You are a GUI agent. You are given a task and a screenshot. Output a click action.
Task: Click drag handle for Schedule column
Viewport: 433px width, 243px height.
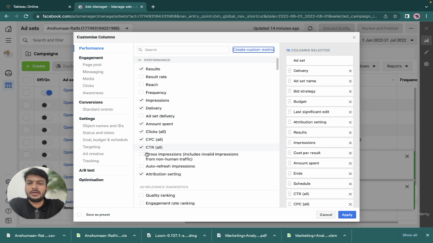(x=290, y=184)
